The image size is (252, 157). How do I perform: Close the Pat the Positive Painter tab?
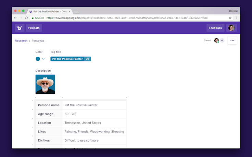click(x=70, y=12)
